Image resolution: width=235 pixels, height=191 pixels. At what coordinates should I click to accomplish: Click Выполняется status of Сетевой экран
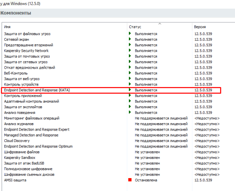146,40
